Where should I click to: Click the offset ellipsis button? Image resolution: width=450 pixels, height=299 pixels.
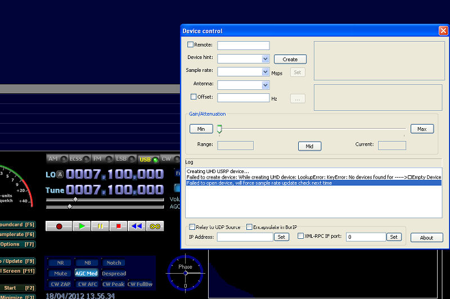298,98
